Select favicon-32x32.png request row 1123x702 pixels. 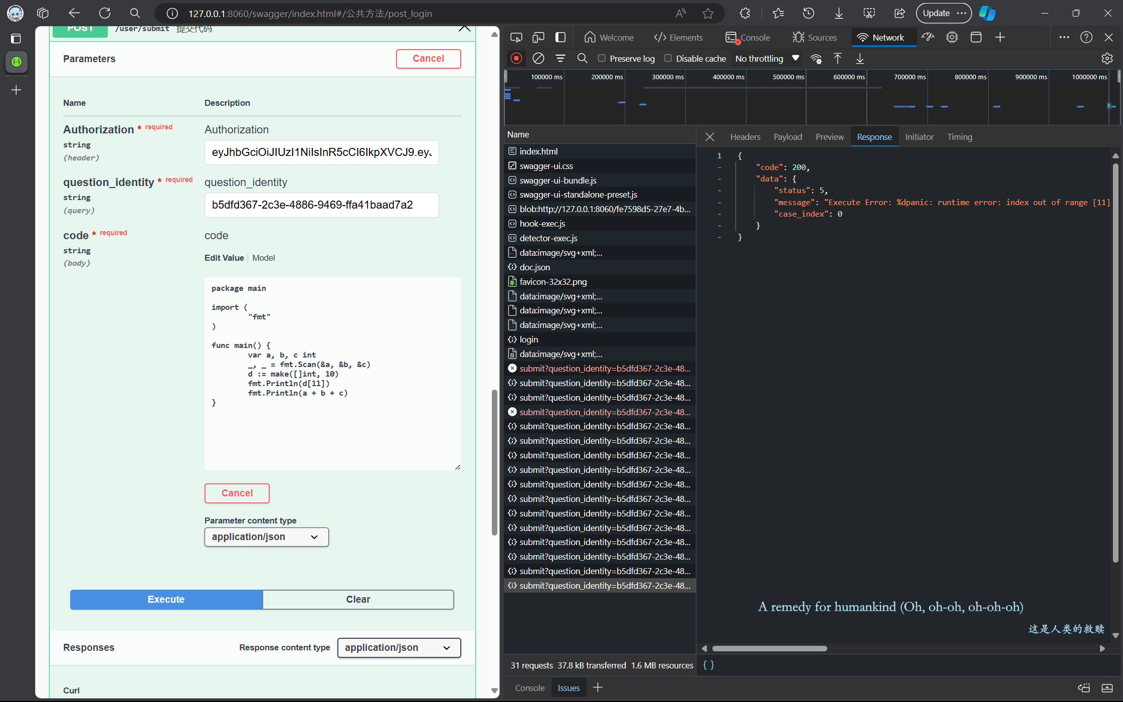coord(600,282)
